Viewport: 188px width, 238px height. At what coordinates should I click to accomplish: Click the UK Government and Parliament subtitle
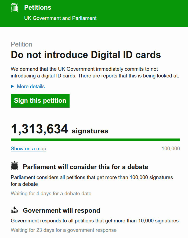pyautogui.click(x=60, y=18)
